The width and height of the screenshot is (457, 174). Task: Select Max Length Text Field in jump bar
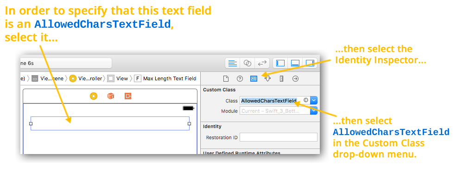(x=165, y=78)
